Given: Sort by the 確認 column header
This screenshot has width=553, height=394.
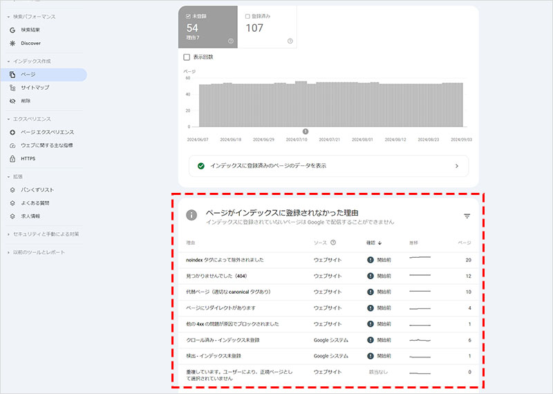Looking at the screenshot, I should click(x=374, y=243).
